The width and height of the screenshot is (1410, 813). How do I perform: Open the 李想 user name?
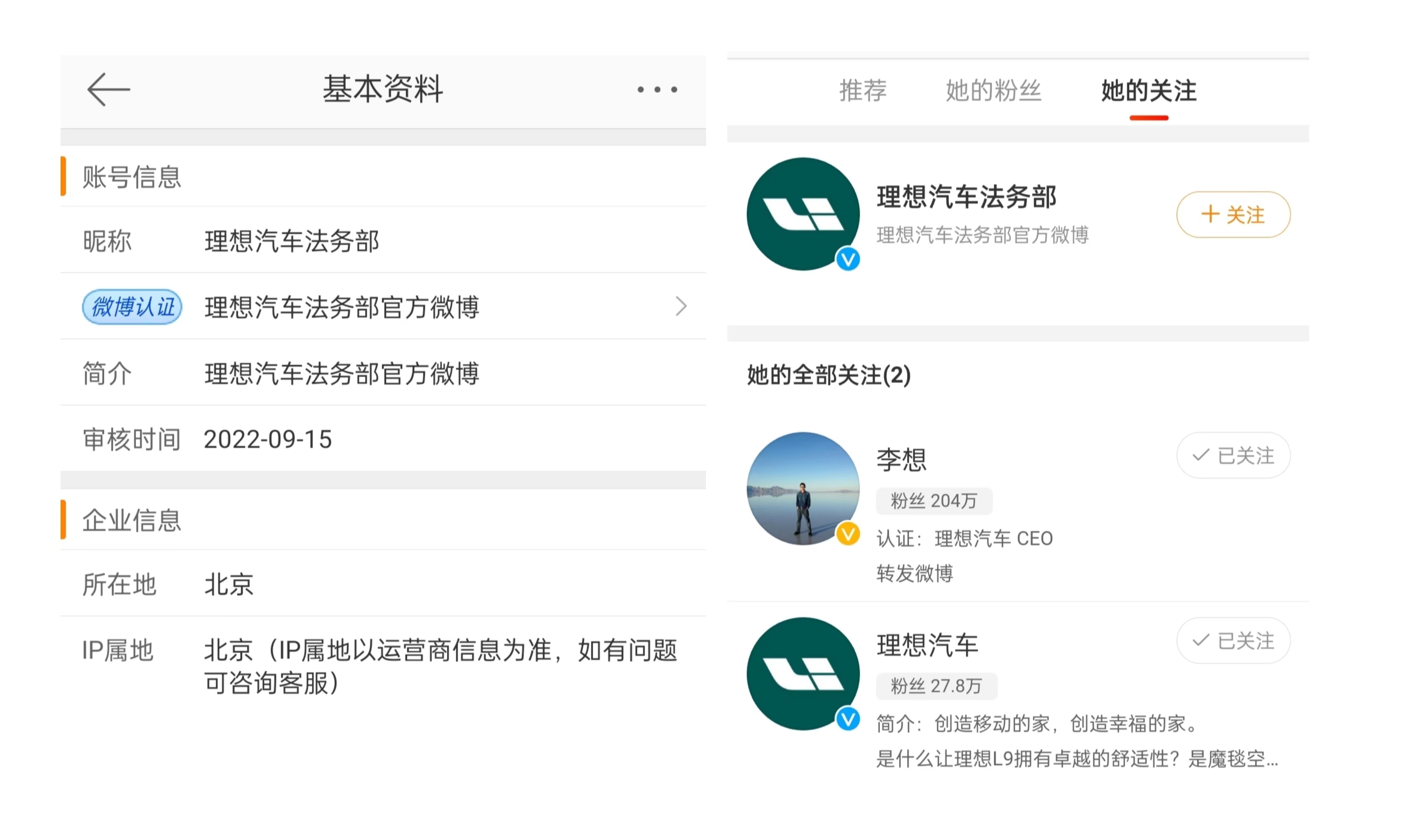901,460
